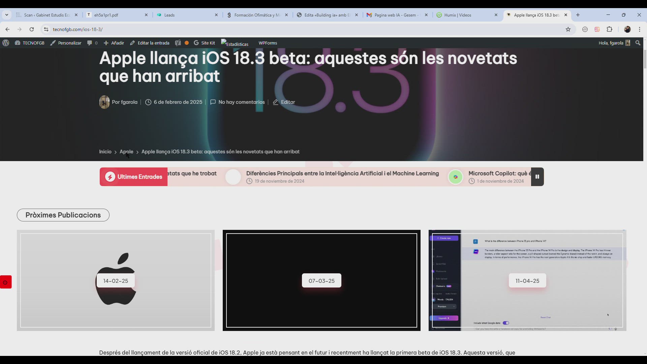Expand the Añadir new content menu
Image resolution: width=647 pixels, height=364 pixels.
coord(114,43)
